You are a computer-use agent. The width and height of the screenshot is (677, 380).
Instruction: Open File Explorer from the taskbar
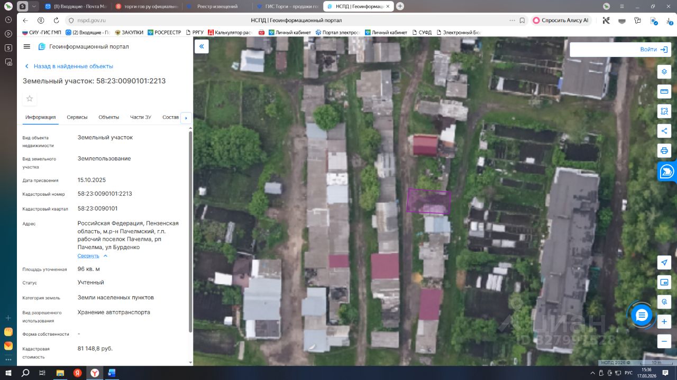tap(60, 373)
